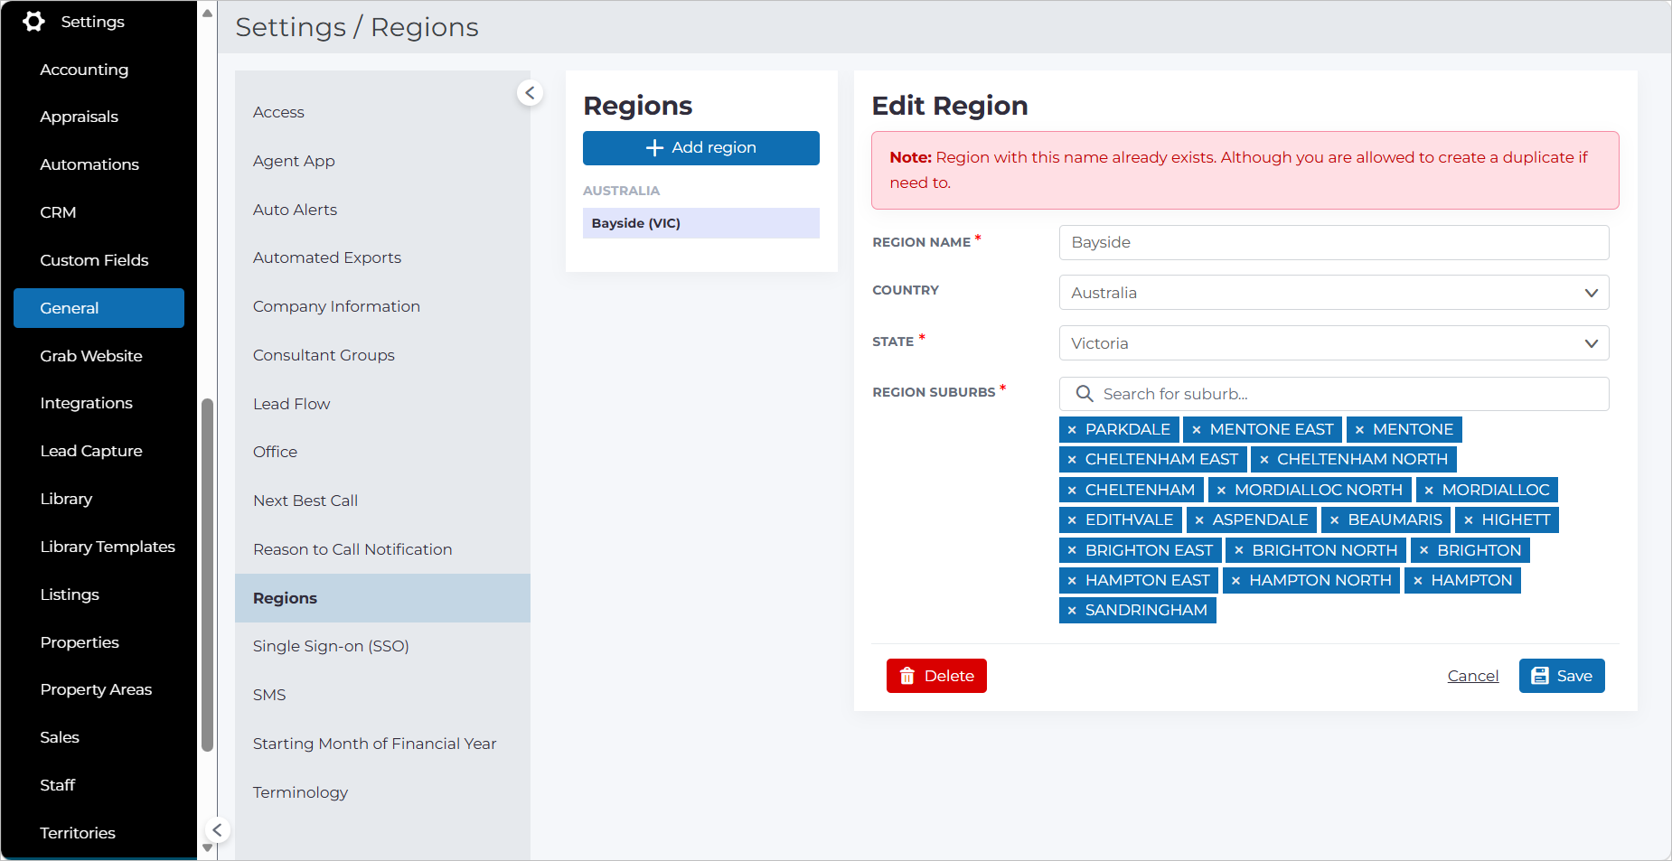Open the Country dropdown

(1334, 293)
